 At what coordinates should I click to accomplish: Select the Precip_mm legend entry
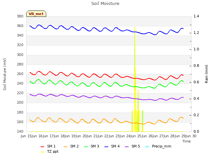click(x=158, y=146)
